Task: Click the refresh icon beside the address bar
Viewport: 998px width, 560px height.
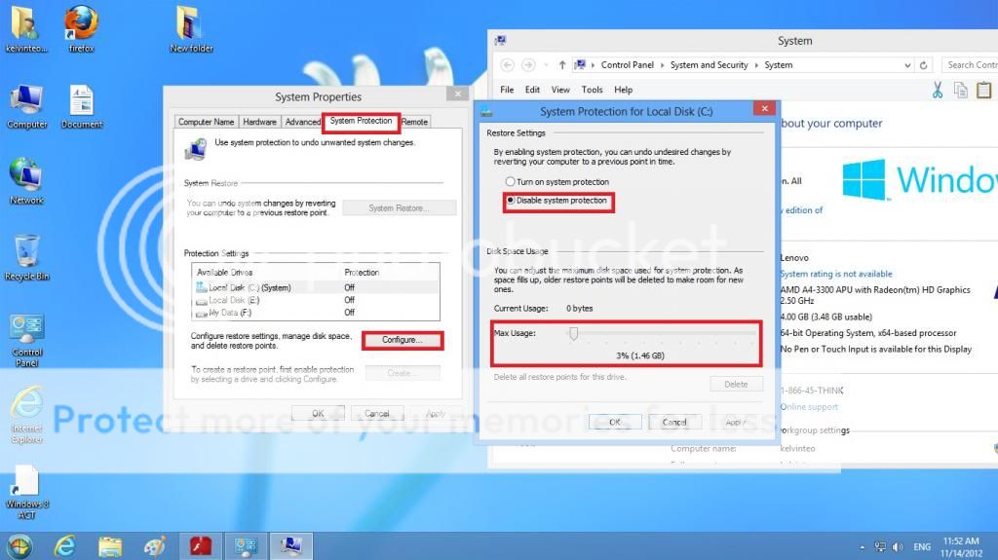Action: coord(924,65)
